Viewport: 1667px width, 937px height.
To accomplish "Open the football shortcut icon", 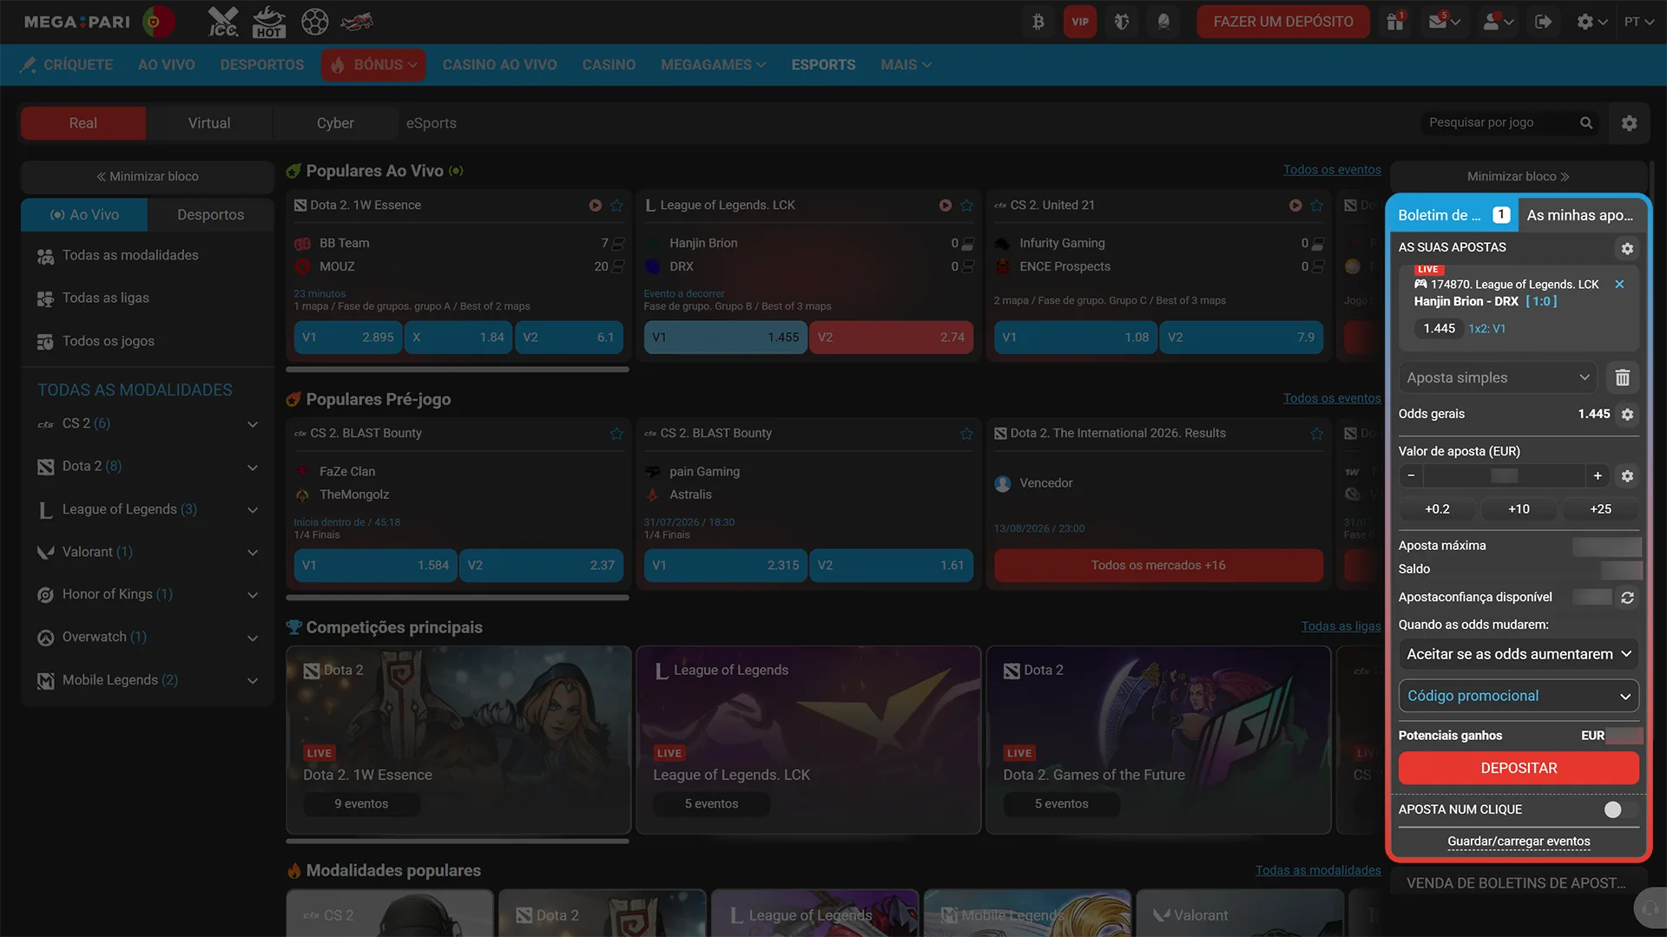I will 314,22.
